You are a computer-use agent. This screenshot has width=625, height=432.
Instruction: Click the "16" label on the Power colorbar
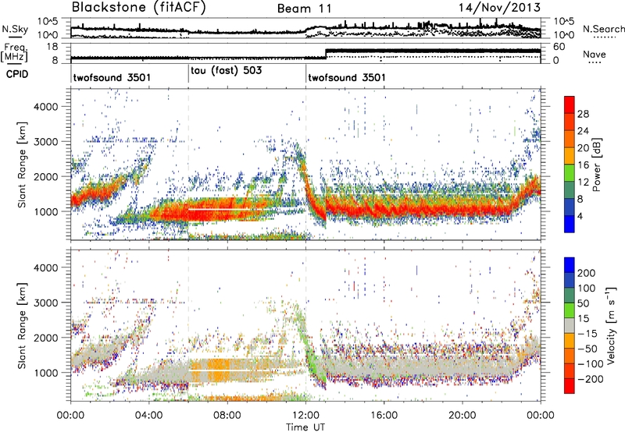click(x=583, y=165)
